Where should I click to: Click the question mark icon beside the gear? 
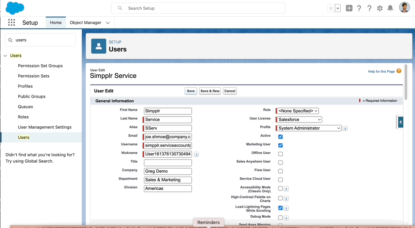tap(369, 8)
